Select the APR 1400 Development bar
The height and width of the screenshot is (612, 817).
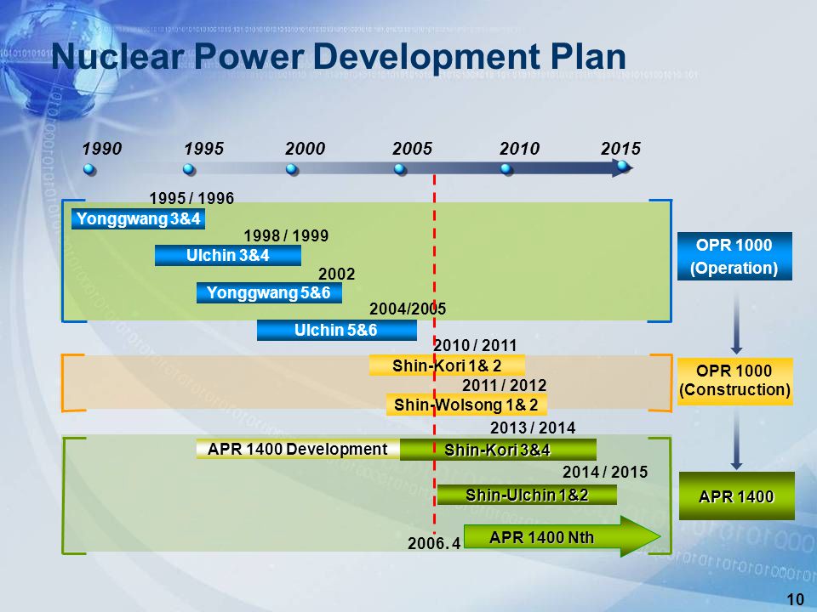pos(298,449)
